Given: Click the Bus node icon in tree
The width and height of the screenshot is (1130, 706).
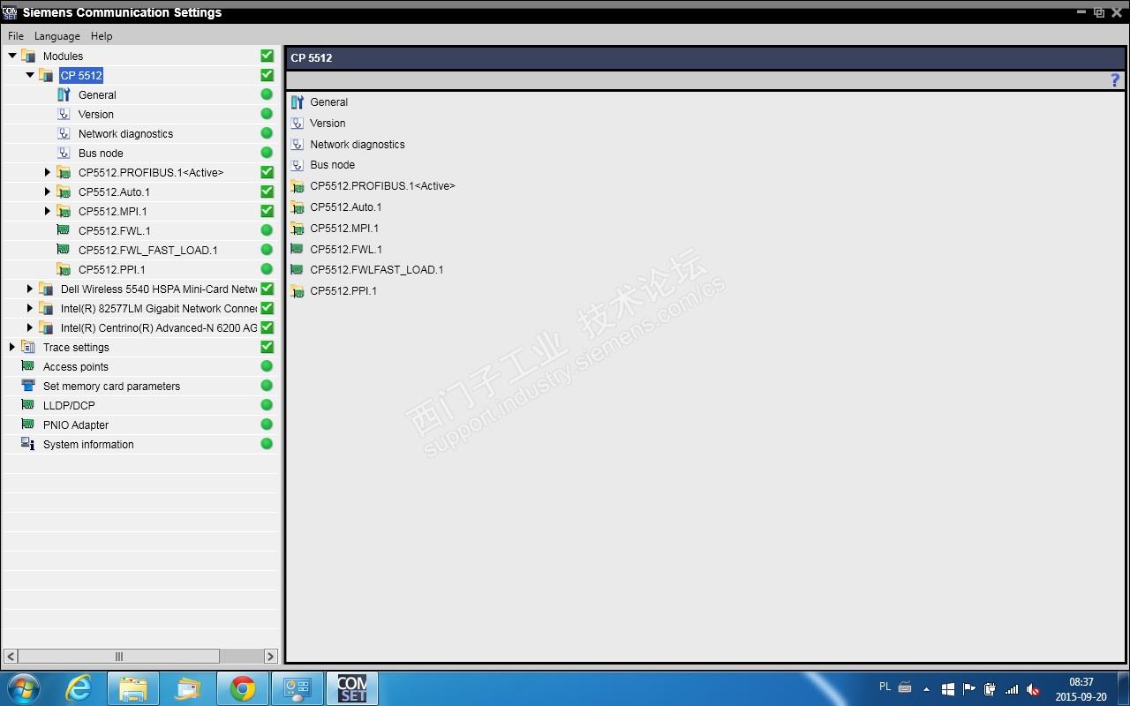Looking at the screenshot, I should point(64,153).
